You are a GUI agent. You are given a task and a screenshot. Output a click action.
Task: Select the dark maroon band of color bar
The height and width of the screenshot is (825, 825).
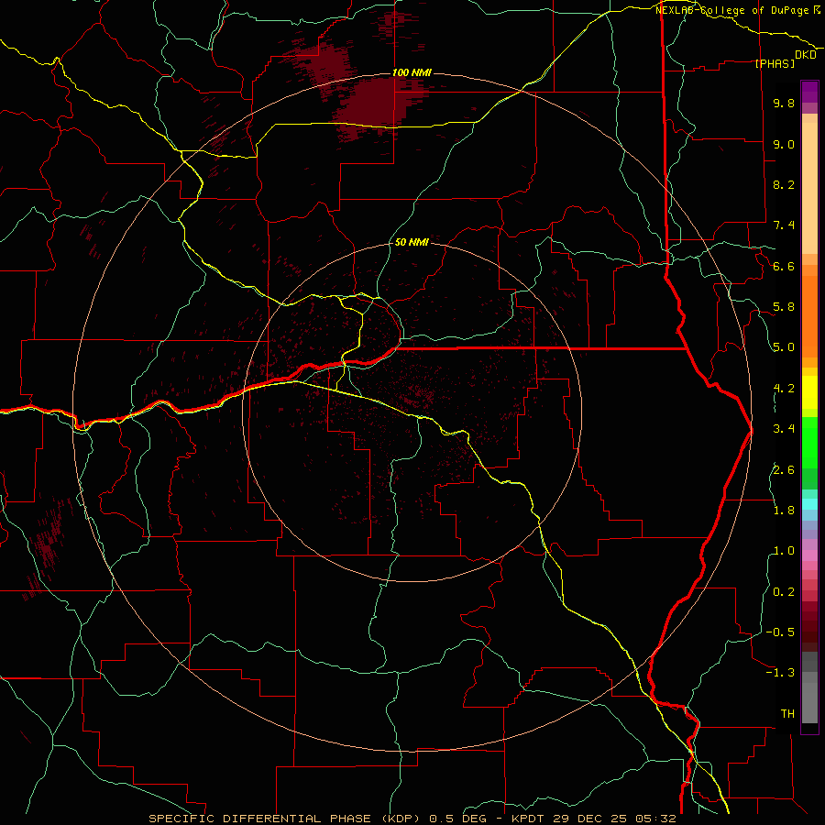[809, 626]
